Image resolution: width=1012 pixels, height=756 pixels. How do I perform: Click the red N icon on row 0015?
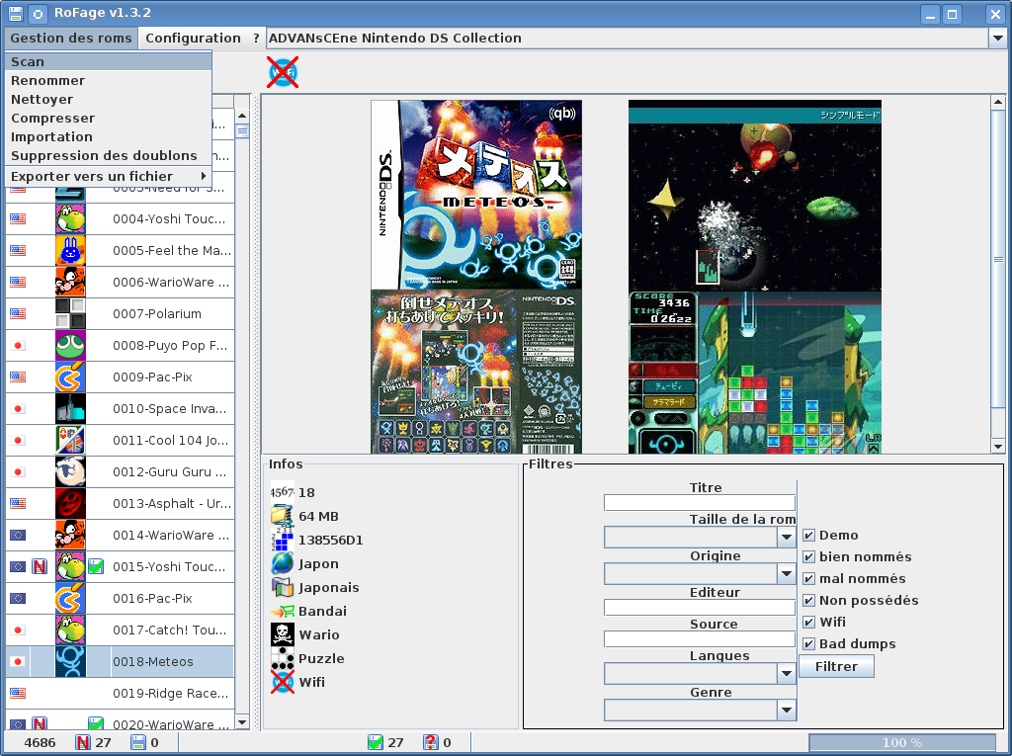coord(40,567)
